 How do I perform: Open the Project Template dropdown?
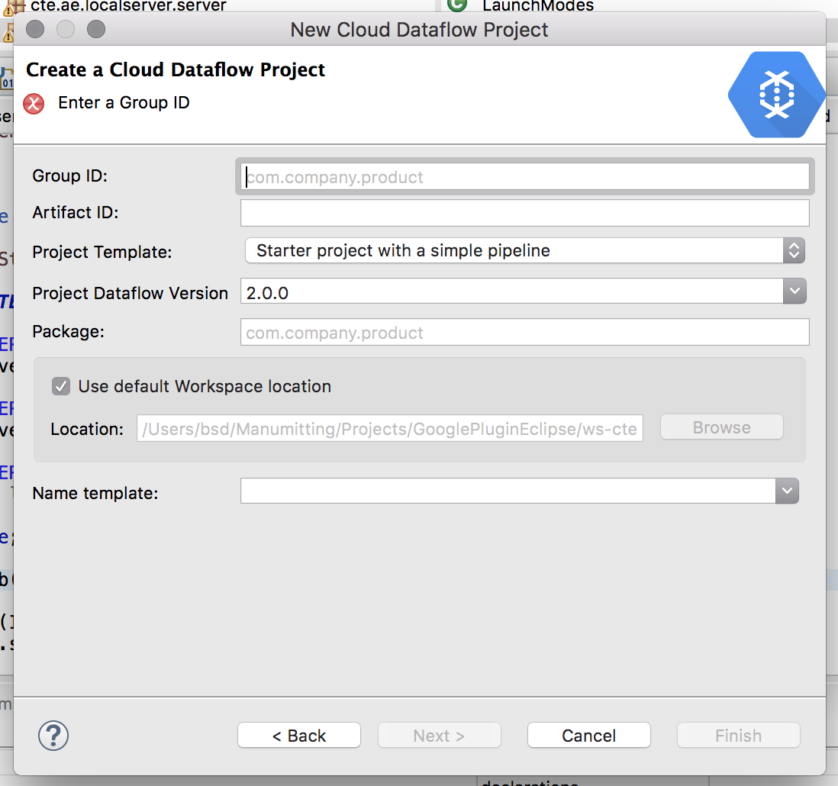click(x=793, y=250)
